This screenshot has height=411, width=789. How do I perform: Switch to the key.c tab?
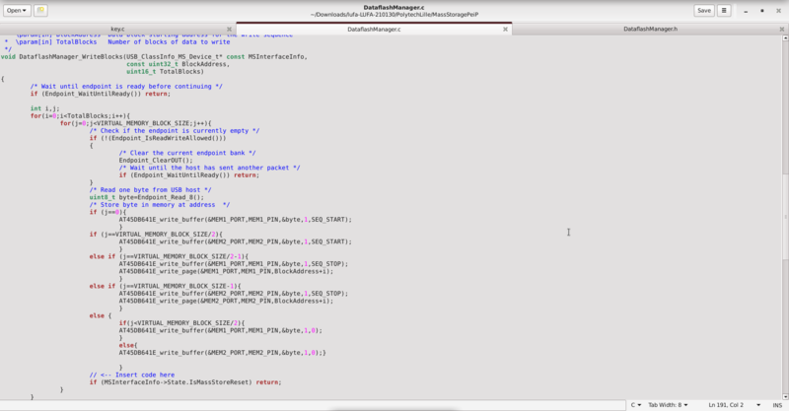(117, 30)
